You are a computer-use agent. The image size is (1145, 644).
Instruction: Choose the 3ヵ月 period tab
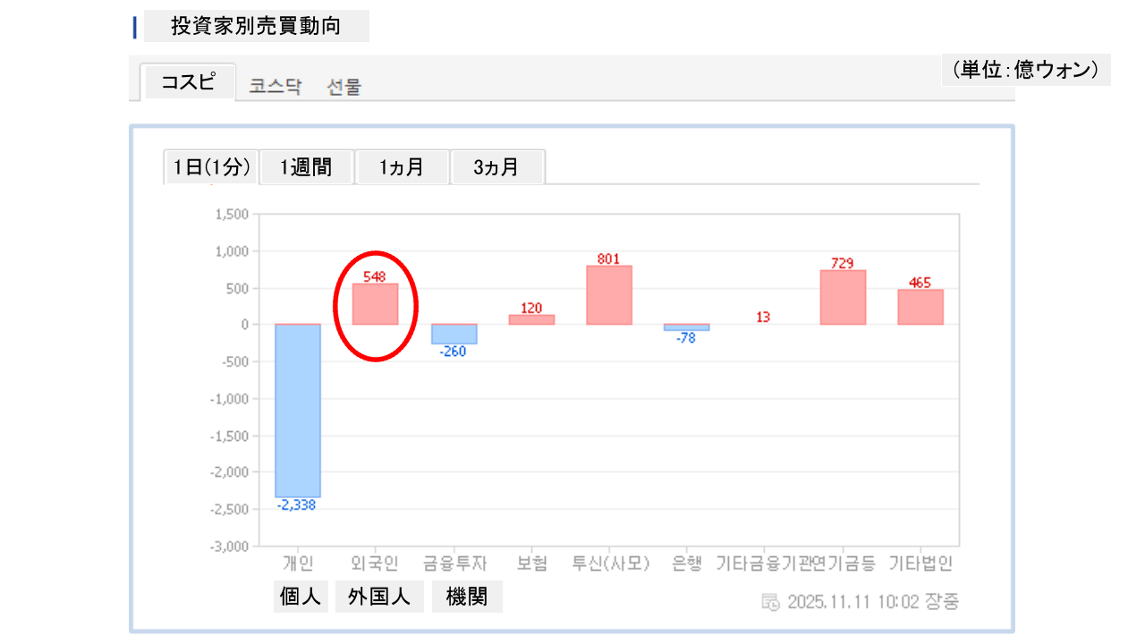pos(496,167)
